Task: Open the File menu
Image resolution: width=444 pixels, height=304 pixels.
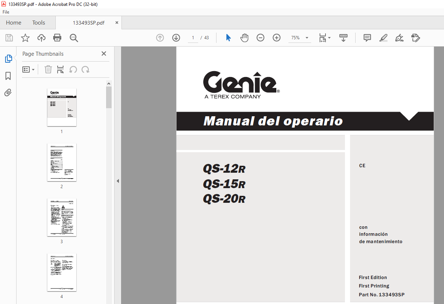Action: pos(6,12)
